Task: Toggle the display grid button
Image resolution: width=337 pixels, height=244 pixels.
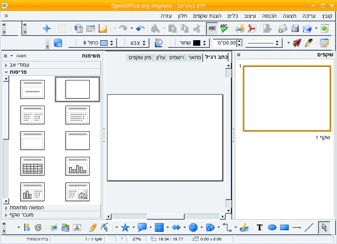Action: pos(62,28)
